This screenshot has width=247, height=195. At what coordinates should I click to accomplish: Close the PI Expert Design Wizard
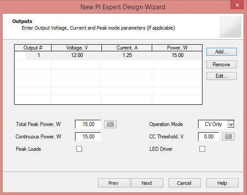pyautogui.click(x=237, y=5)
